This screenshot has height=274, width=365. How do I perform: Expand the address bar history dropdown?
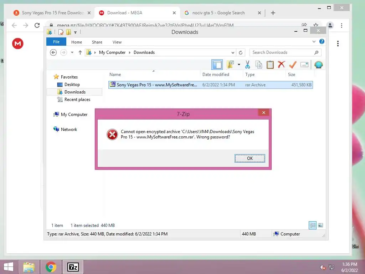232,53
